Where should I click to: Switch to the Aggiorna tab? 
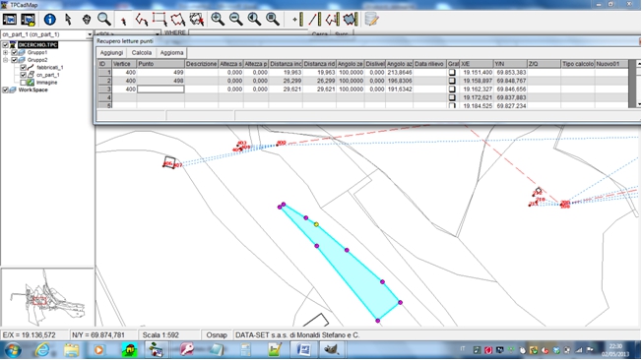171,53
